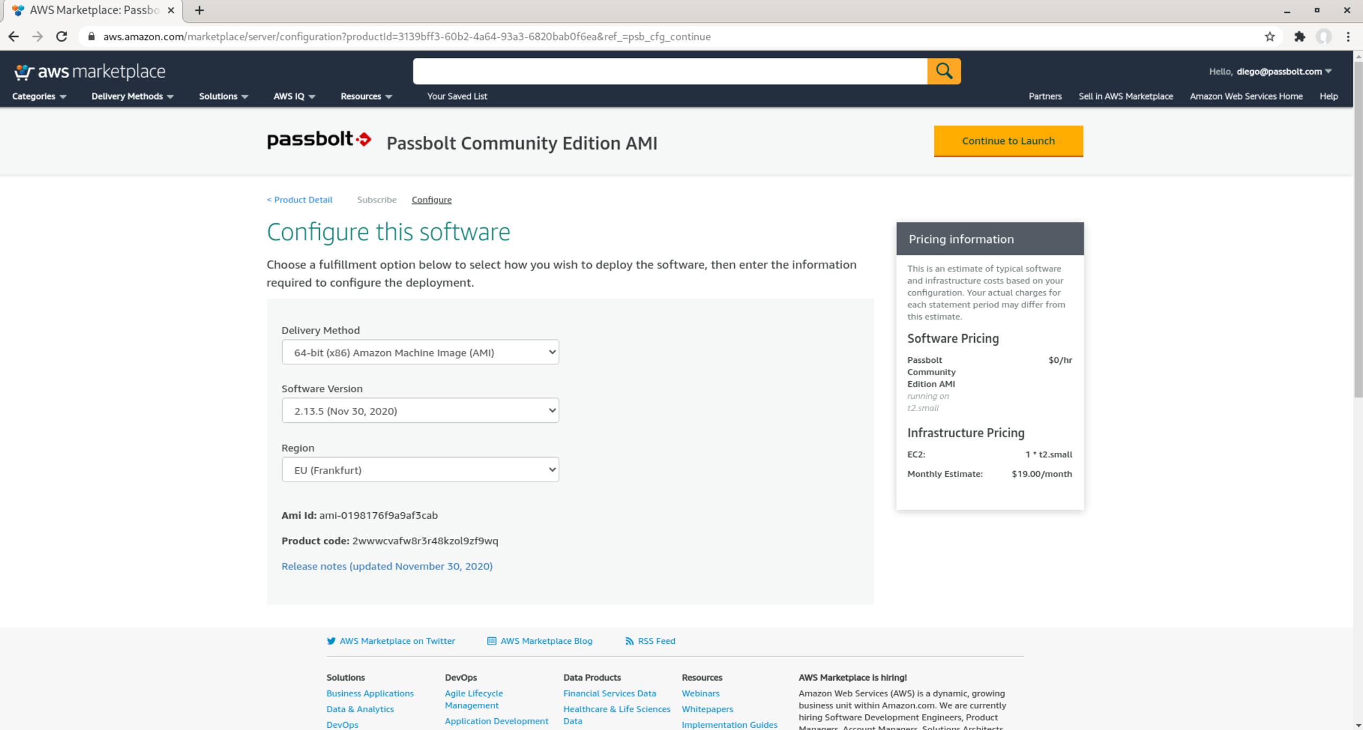This screenshot has height=730, width=1363.
Task: Expand the Delivery Methods menu
Action: point(132,96)
